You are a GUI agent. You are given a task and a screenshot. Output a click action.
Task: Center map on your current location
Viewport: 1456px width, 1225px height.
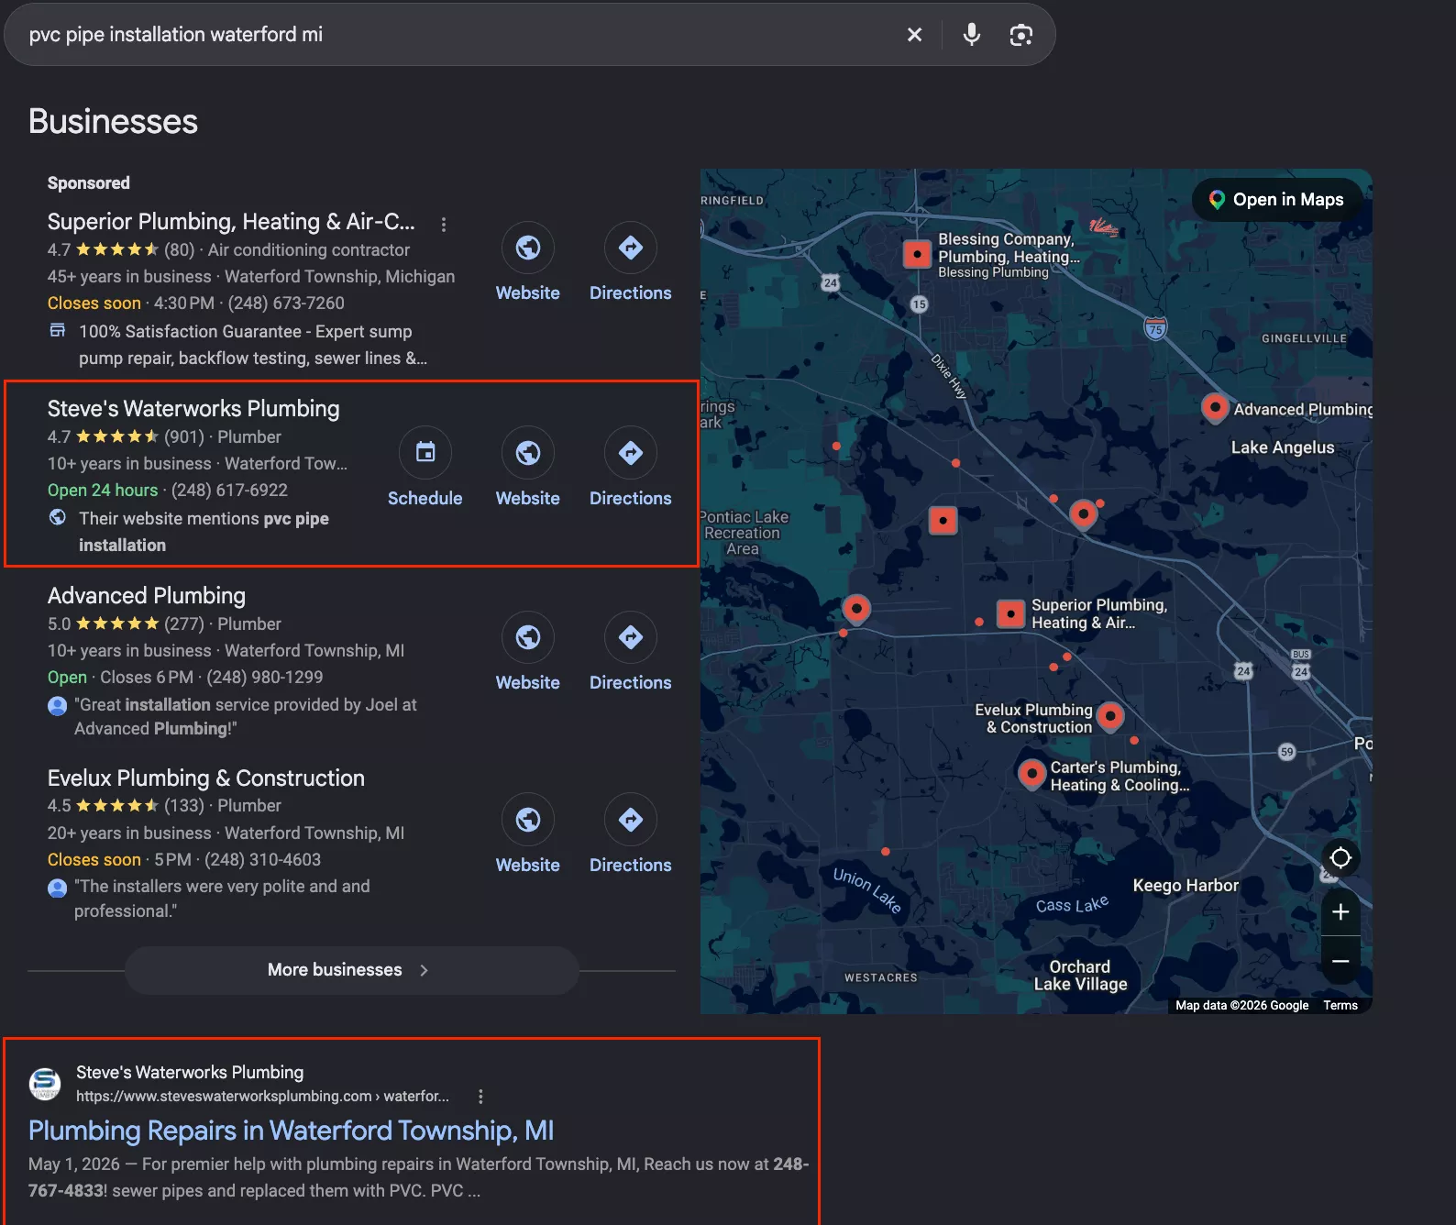(1340, 858)
